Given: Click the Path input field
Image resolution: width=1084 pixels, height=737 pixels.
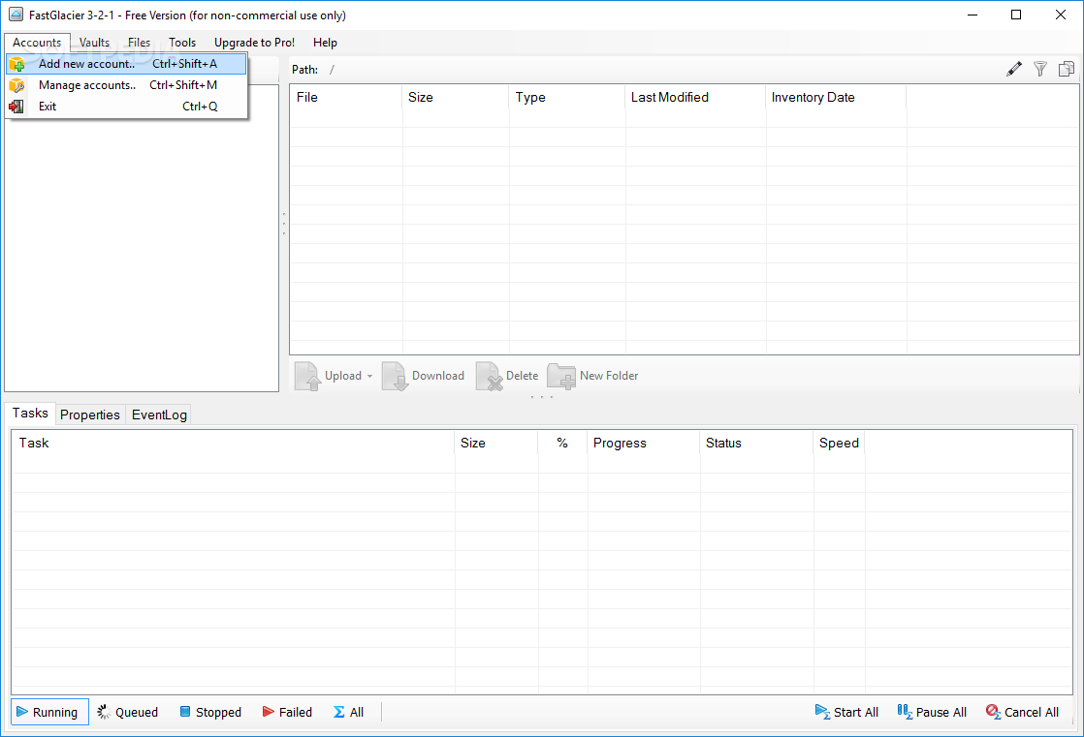Looking at the screenshot, I should point(660,70).
